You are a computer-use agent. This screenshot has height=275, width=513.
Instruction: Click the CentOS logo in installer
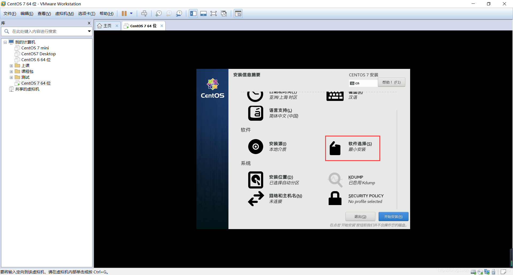point(213,88)
